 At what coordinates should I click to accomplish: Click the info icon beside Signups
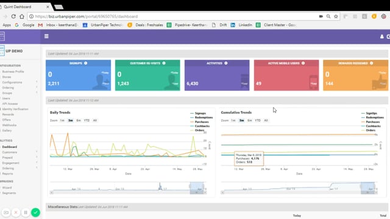[85, 63]
